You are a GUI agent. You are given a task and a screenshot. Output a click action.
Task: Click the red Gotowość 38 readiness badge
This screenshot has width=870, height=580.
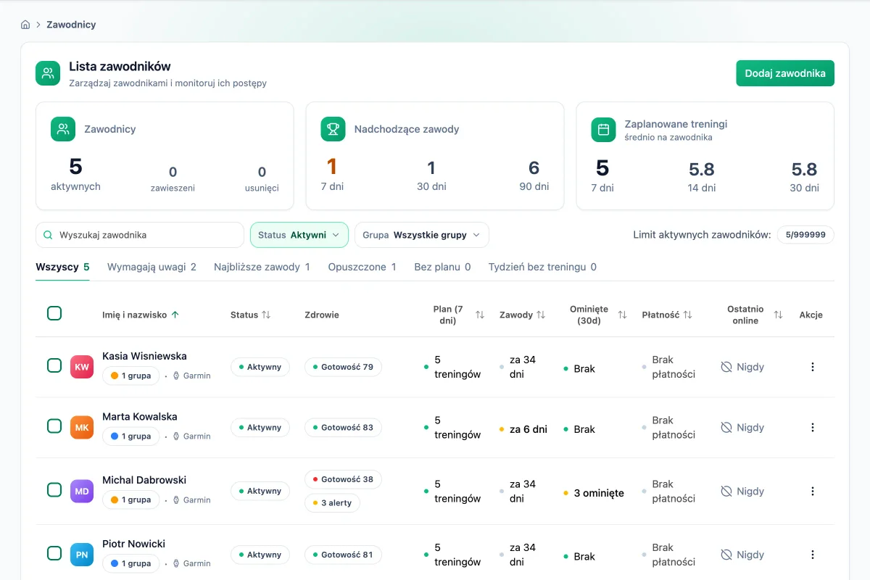point(343,479)
